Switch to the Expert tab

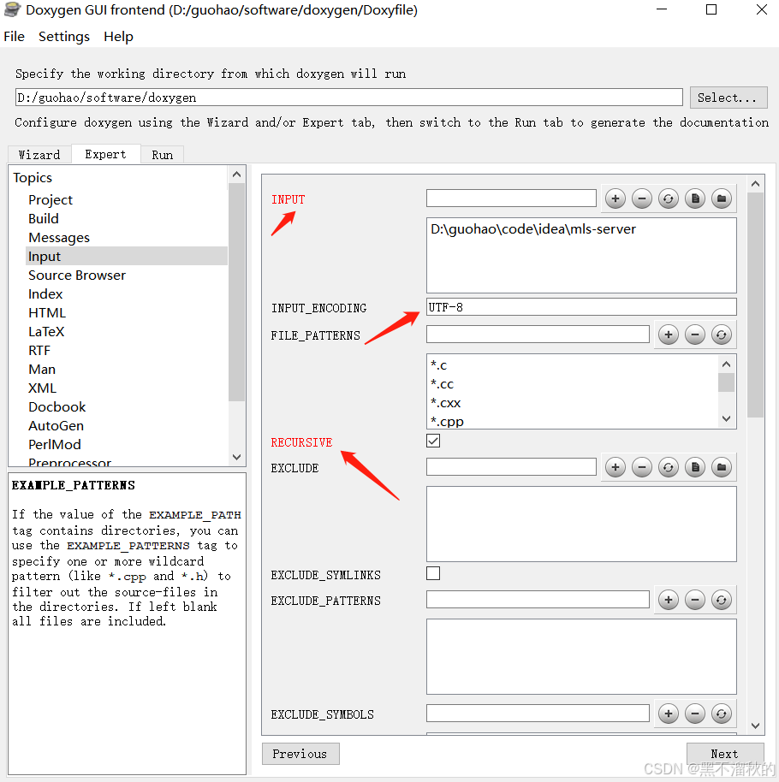[105, 154]
